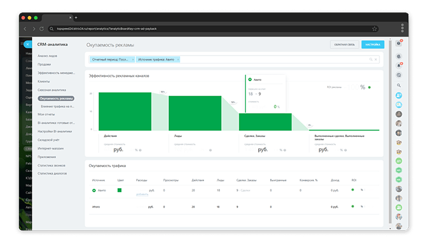Open the browser three-dot menu
Image resolution: width=428 pixels, height=243 pixels.
402,28
